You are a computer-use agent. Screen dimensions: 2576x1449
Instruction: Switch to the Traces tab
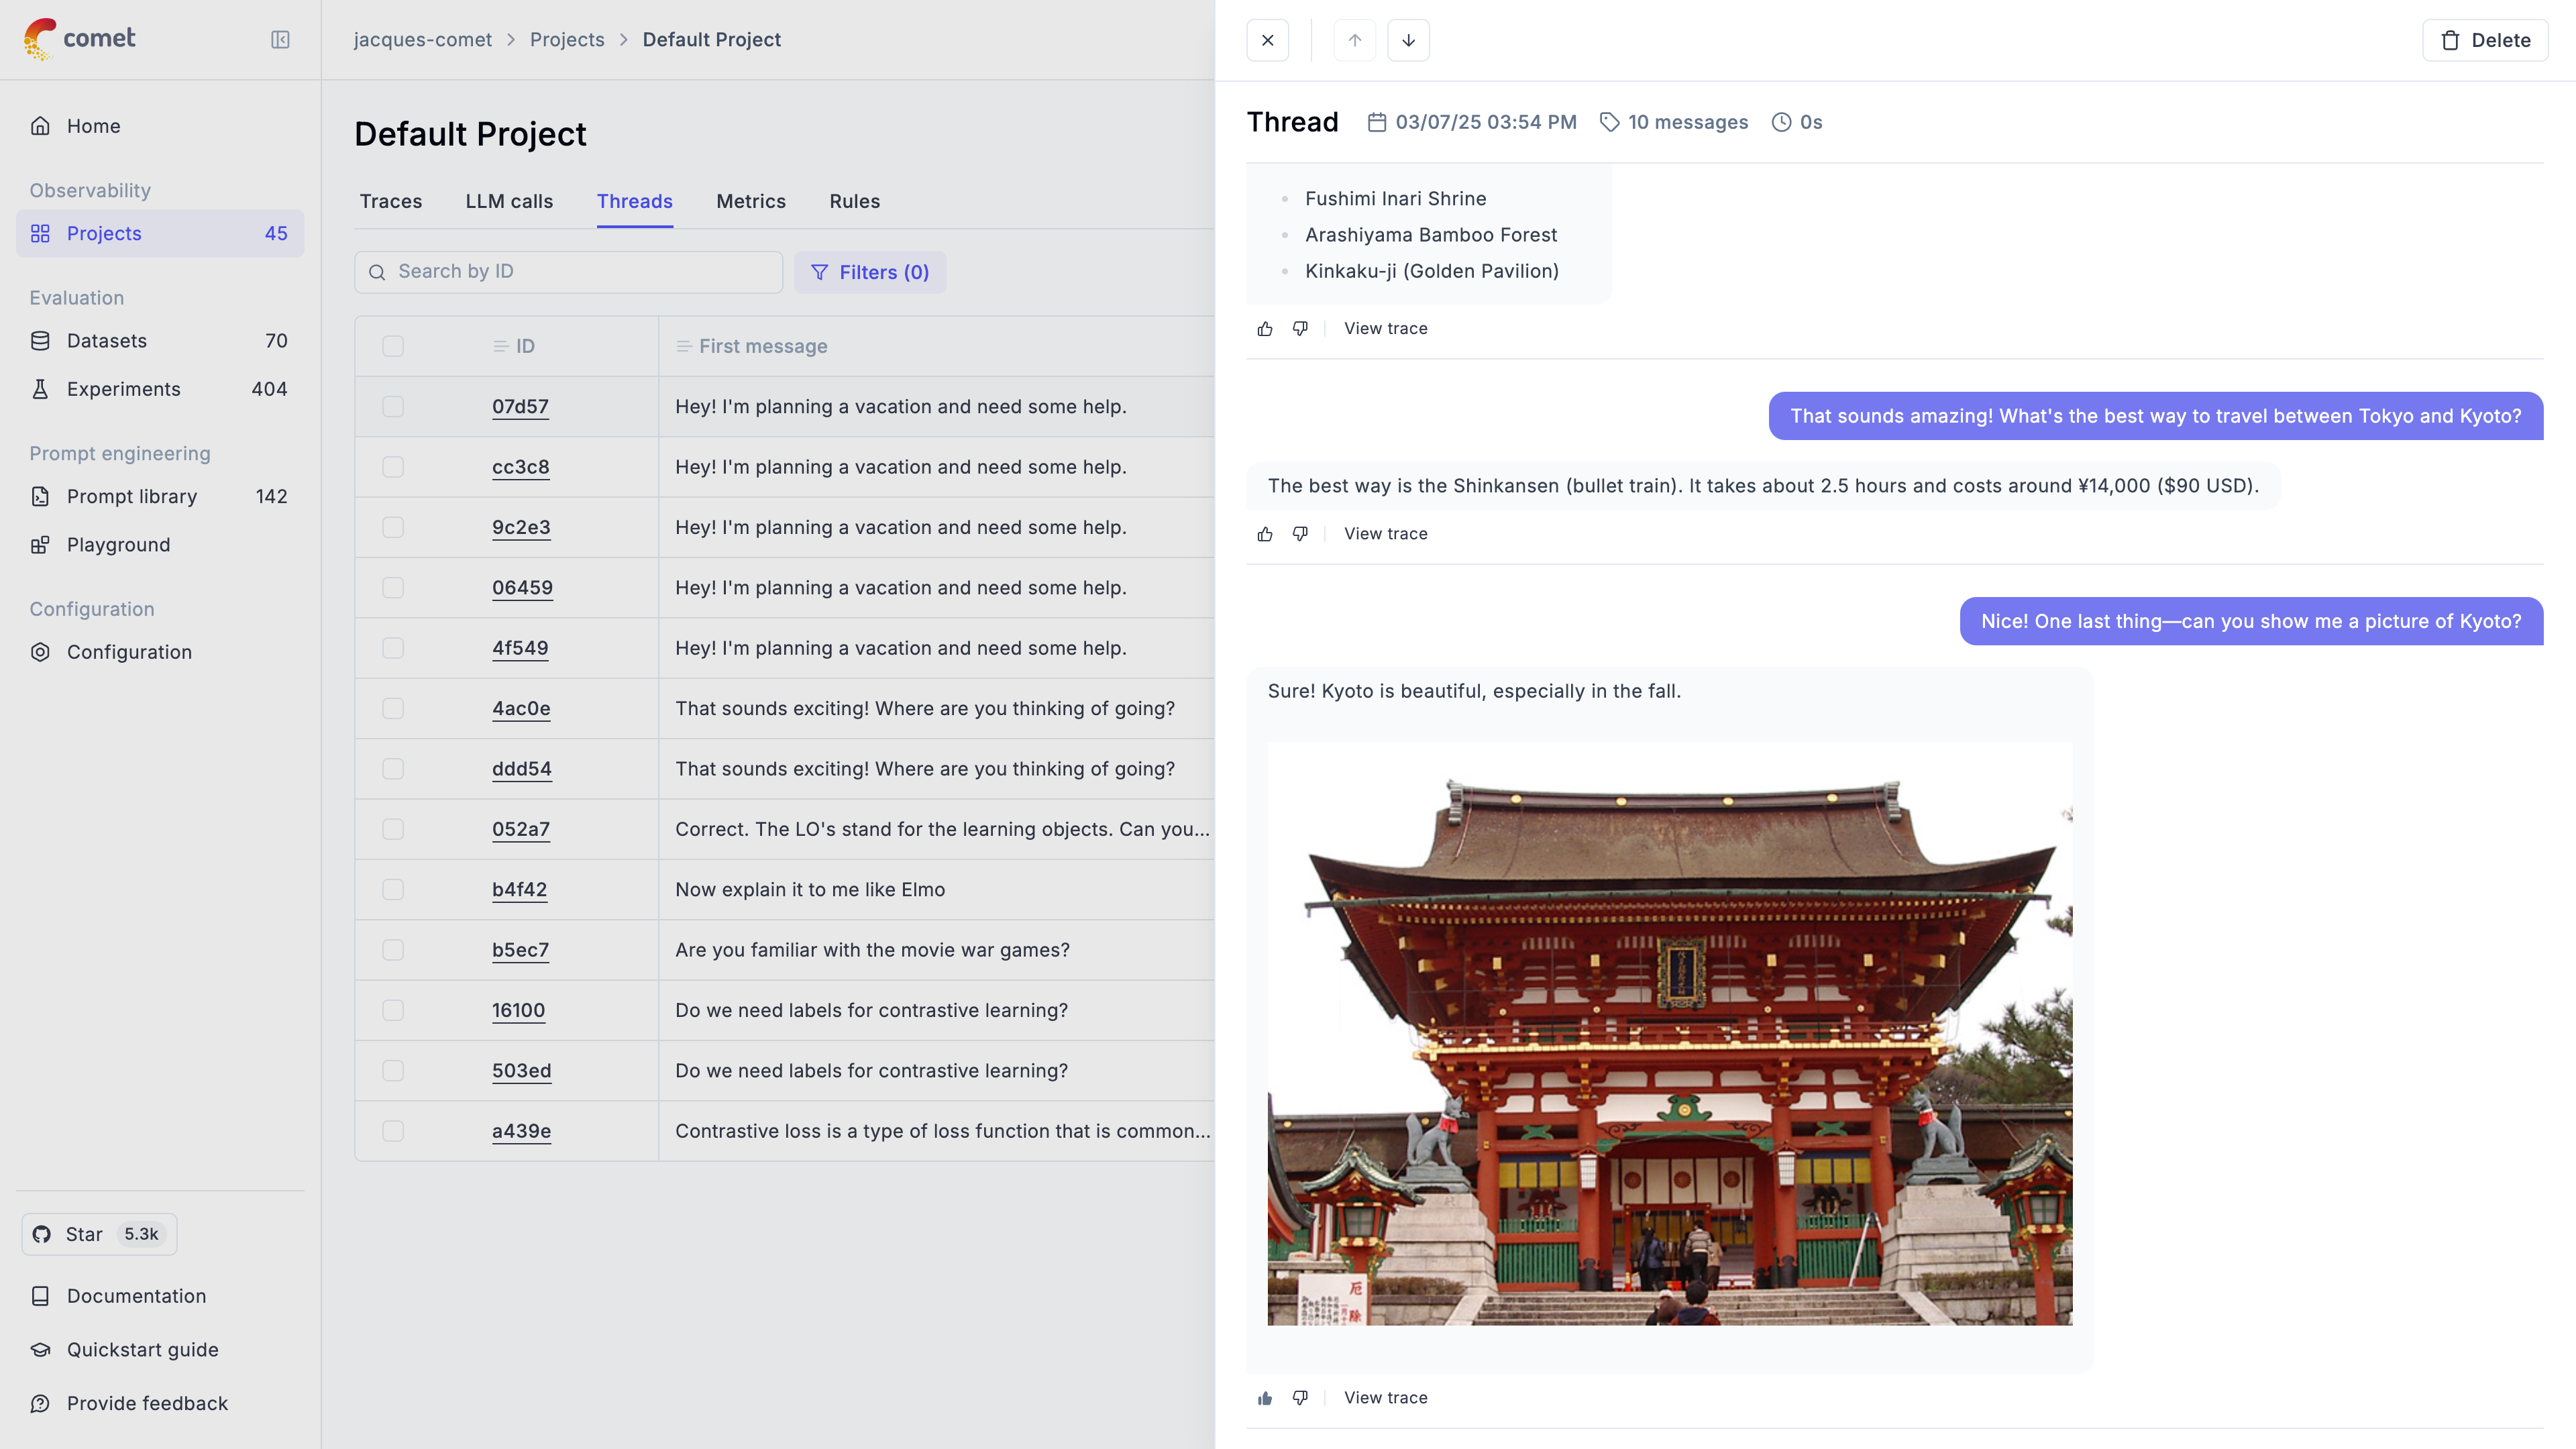[390, 201]
